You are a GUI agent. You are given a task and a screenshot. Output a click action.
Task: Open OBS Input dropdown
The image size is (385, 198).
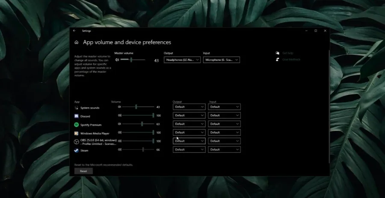click(224, 141)
